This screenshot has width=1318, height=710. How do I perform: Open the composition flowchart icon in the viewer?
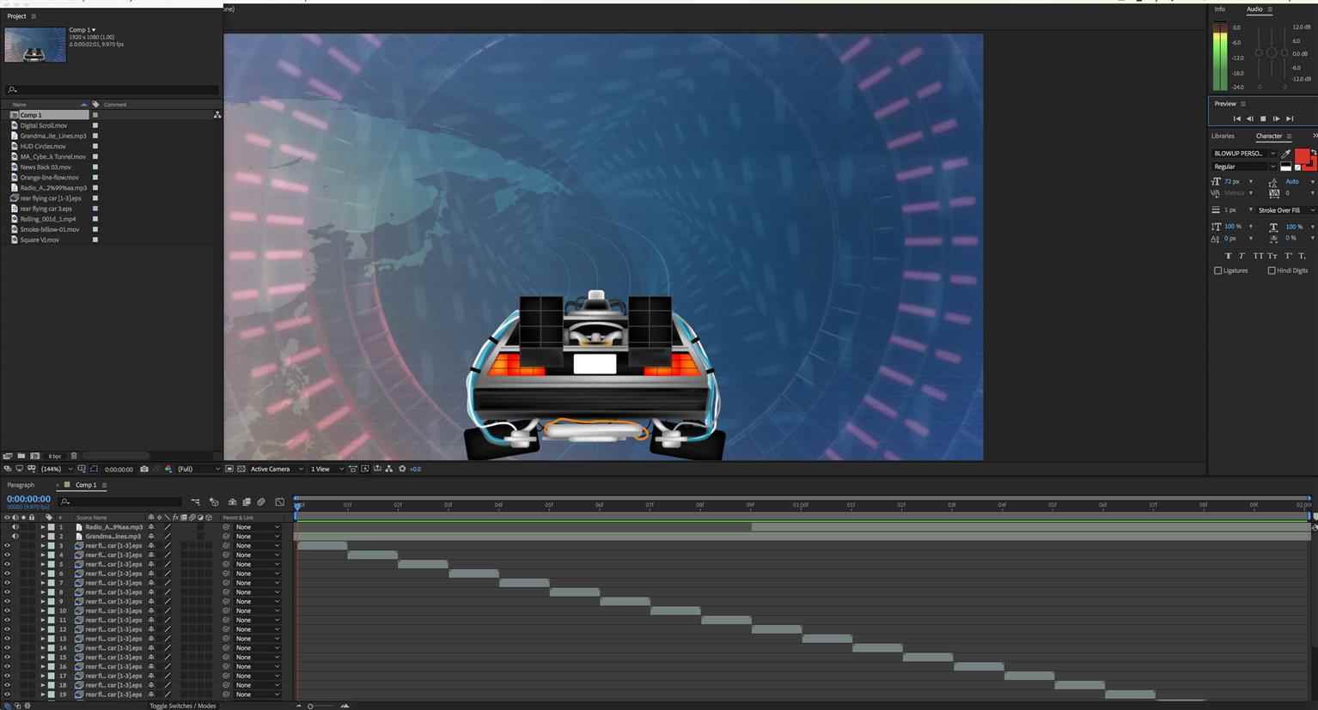[x=389, y=469]
